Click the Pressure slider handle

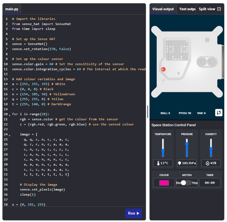187,144
